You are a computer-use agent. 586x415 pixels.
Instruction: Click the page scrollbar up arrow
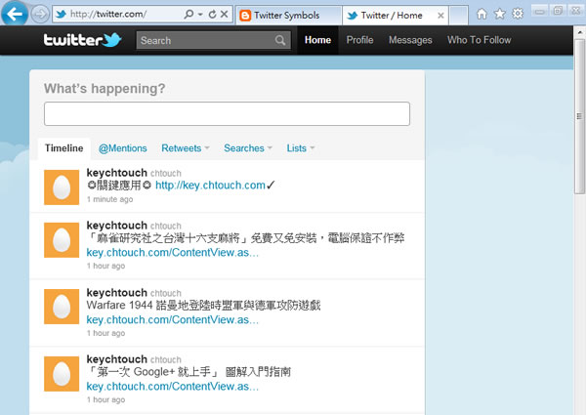pos(579,33)
